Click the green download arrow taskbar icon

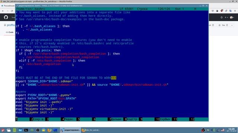32,130
